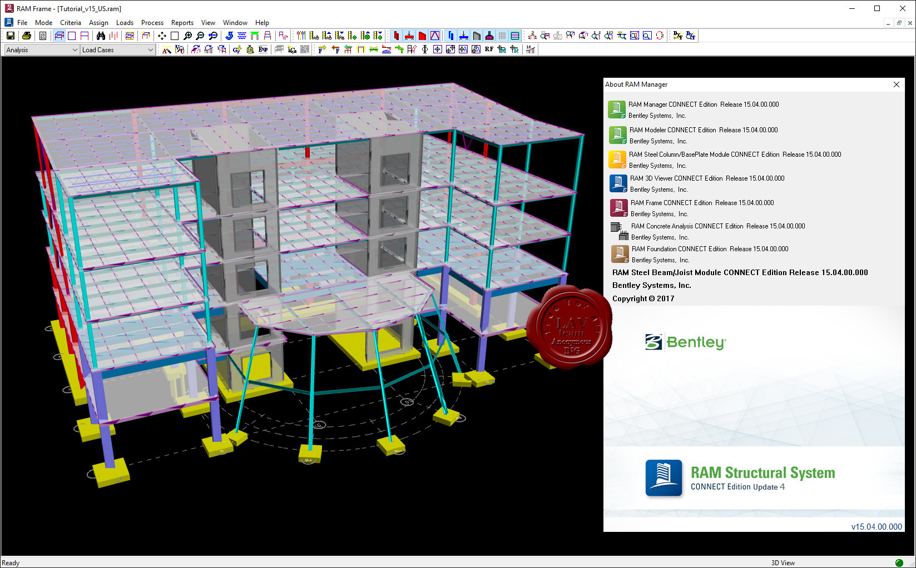Save the model with the floppy disk icon
The height and width of the screenshot is (568, 916).
10,36
